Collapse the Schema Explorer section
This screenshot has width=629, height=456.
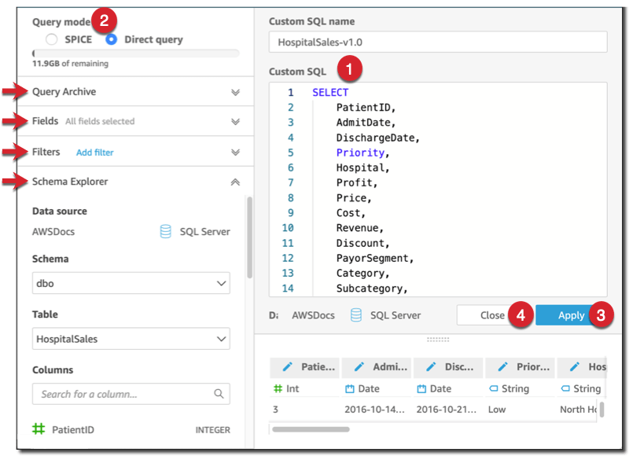235,182
